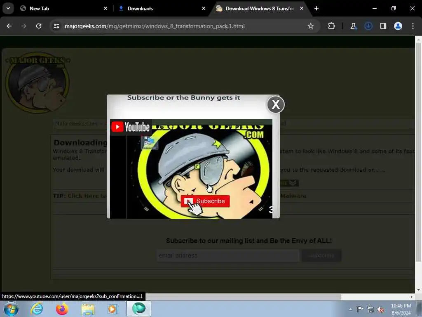422x317 pixels.
Task: Click the mailing list subscribe button
Action: point(321,255)
